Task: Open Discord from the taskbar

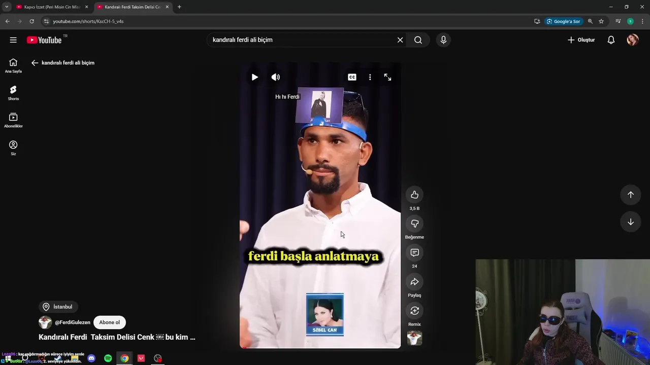Action: click(x=91, y=358)
